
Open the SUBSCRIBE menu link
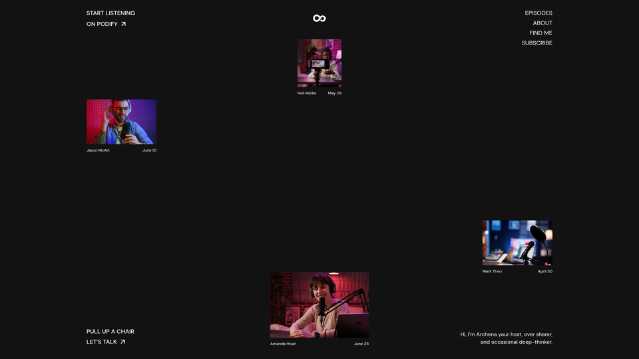click(536, 43)
